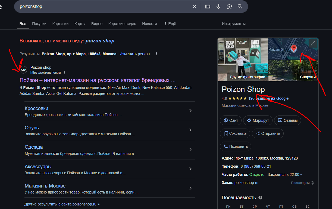Clear the search query with the X icon

[x=194, y=7]
